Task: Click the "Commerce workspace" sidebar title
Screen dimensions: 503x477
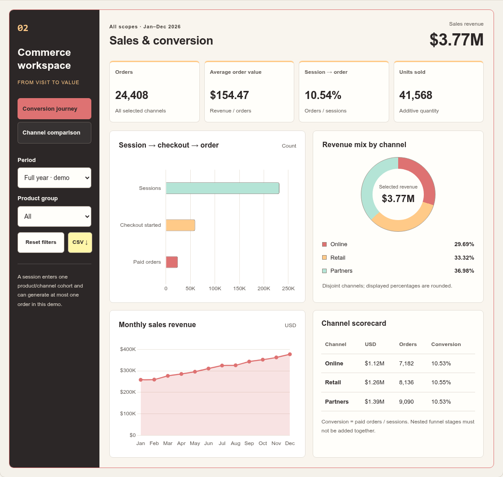Action: click(x=44, y=58)
